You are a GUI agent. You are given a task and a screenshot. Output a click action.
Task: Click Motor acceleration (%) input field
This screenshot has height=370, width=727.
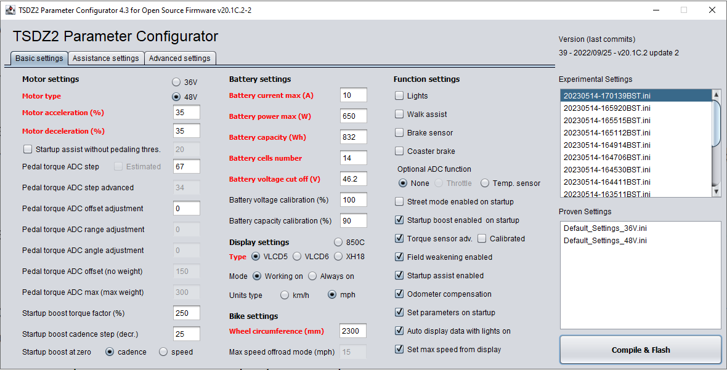(187, 113)
